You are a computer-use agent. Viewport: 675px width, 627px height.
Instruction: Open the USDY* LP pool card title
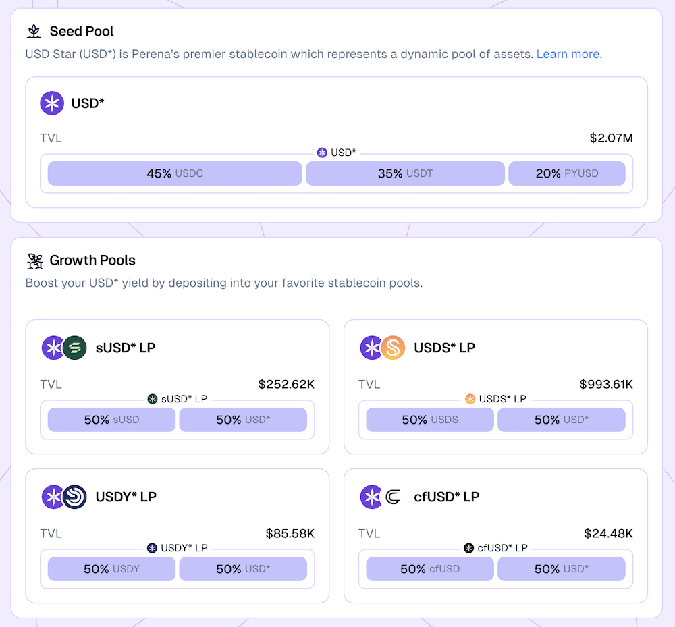[x=126, y=497]
